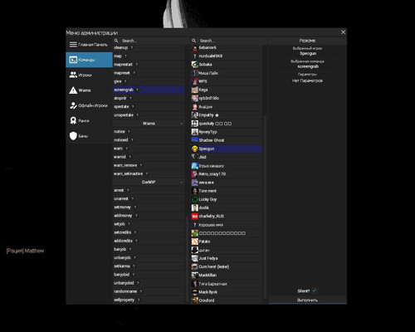Click the player list vertical scrollbar
415x332 pixels.
click(x=265, y=206)
